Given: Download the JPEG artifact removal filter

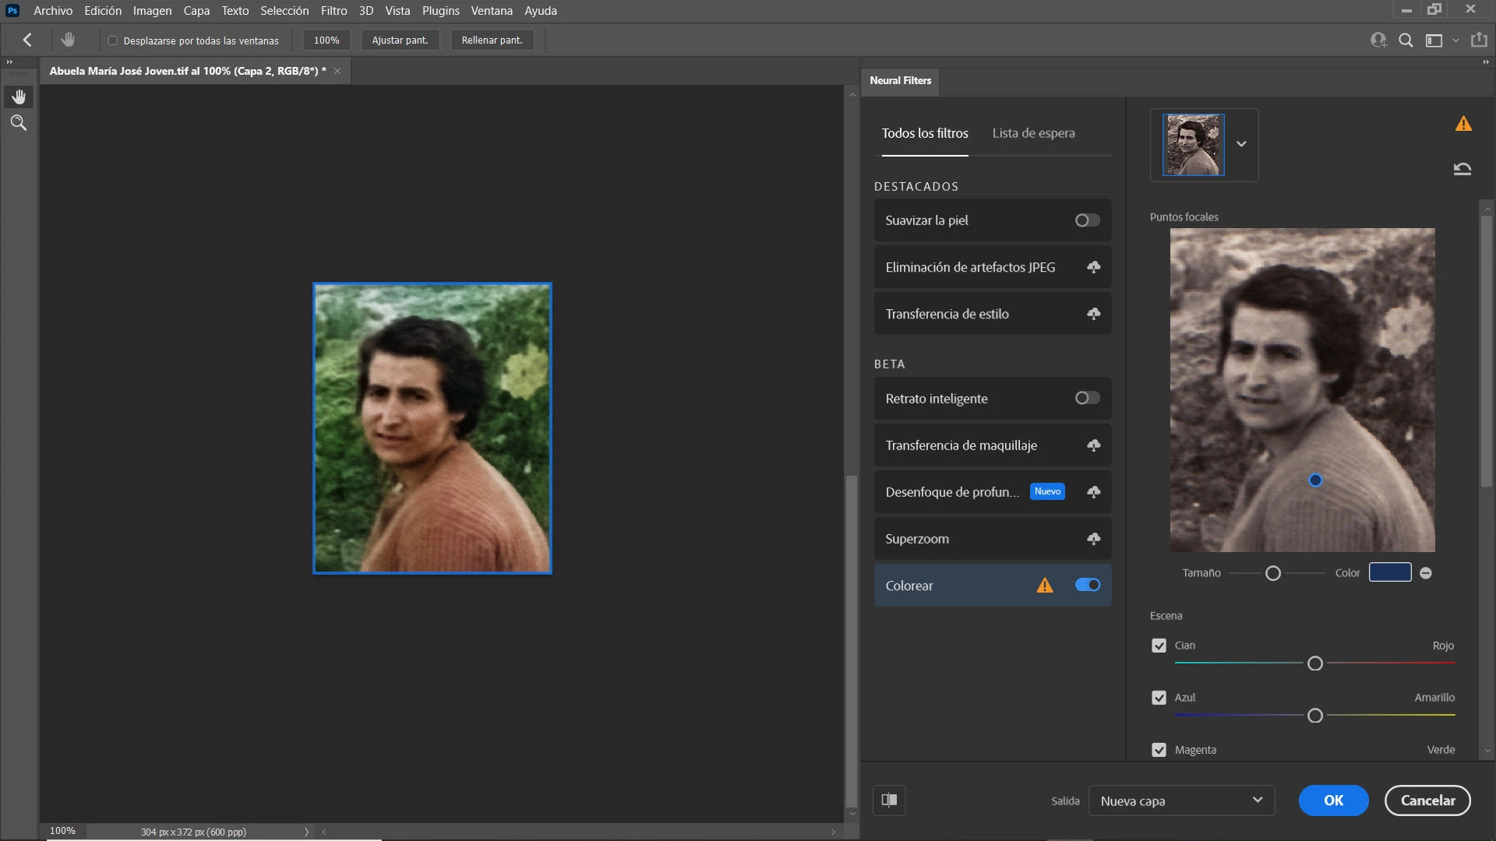Looking at the screenshot, I should point(1093,267).
